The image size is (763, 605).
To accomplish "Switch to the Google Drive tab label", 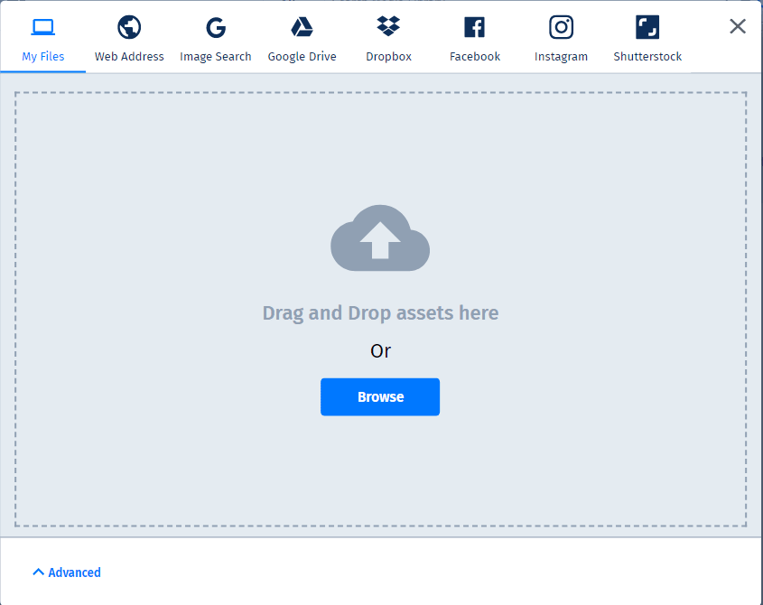I will coord(302,57).
